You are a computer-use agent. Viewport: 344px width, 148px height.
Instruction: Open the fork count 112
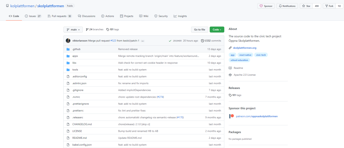point(339,6)
